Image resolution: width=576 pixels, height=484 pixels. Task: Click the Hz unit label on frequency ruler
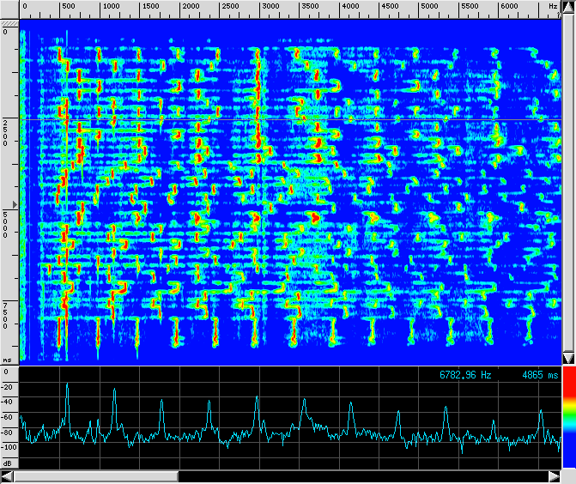click(553, 7)
